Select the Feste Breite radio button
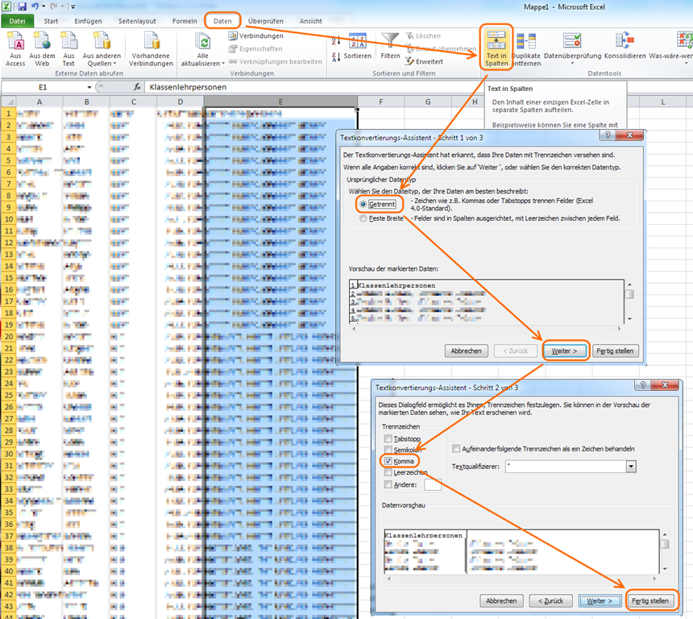This screenshot has height=619, width=693. (363, 218)
